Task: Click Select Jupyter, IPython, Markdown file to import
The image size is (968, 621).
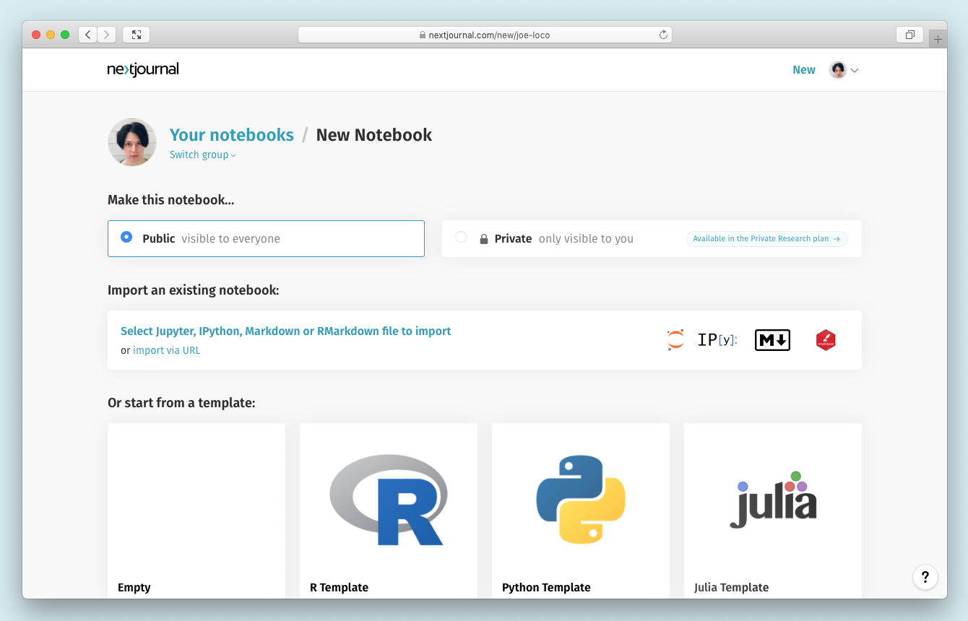Action: pyautogui.click(x=286, y=331)
